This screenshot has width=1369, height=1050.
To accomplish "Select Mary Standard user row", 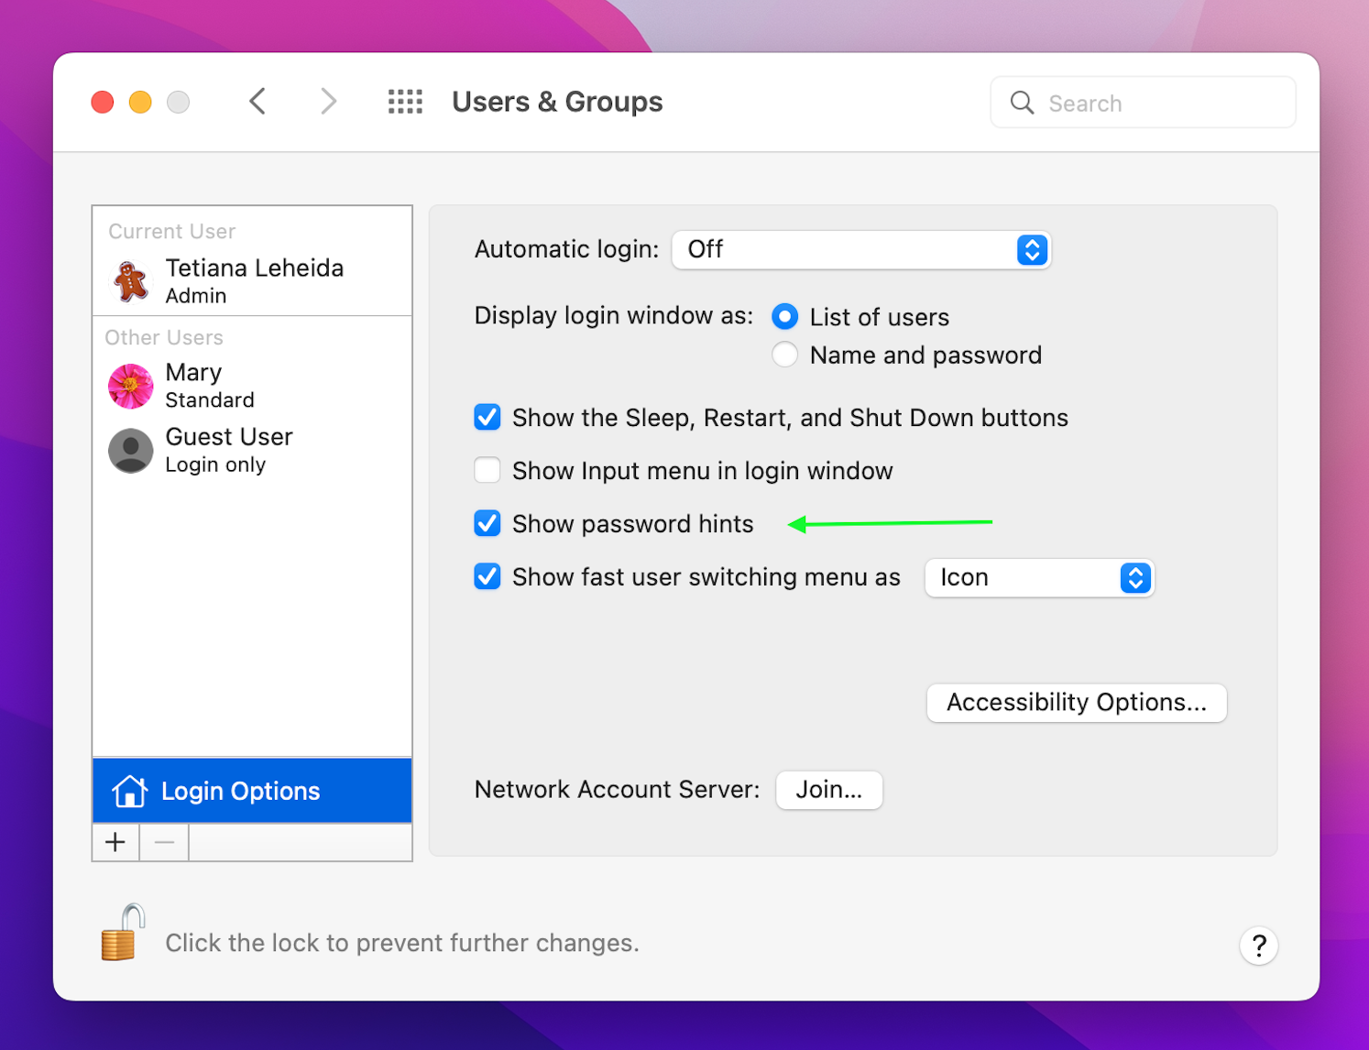I will coord(252,386).
